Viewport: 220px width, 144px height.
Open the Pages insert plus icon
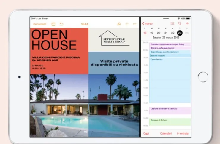(127, 24)
